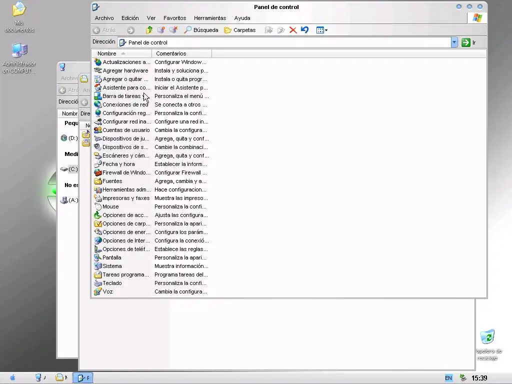Screen dimensions: 512x384
Task: Click the Windows flag logo throbber
Action: (477, 18)
